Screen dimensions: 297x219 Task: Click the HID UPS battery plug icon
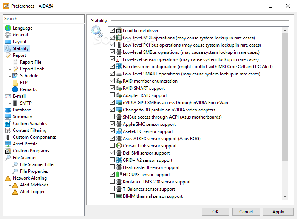119,174
